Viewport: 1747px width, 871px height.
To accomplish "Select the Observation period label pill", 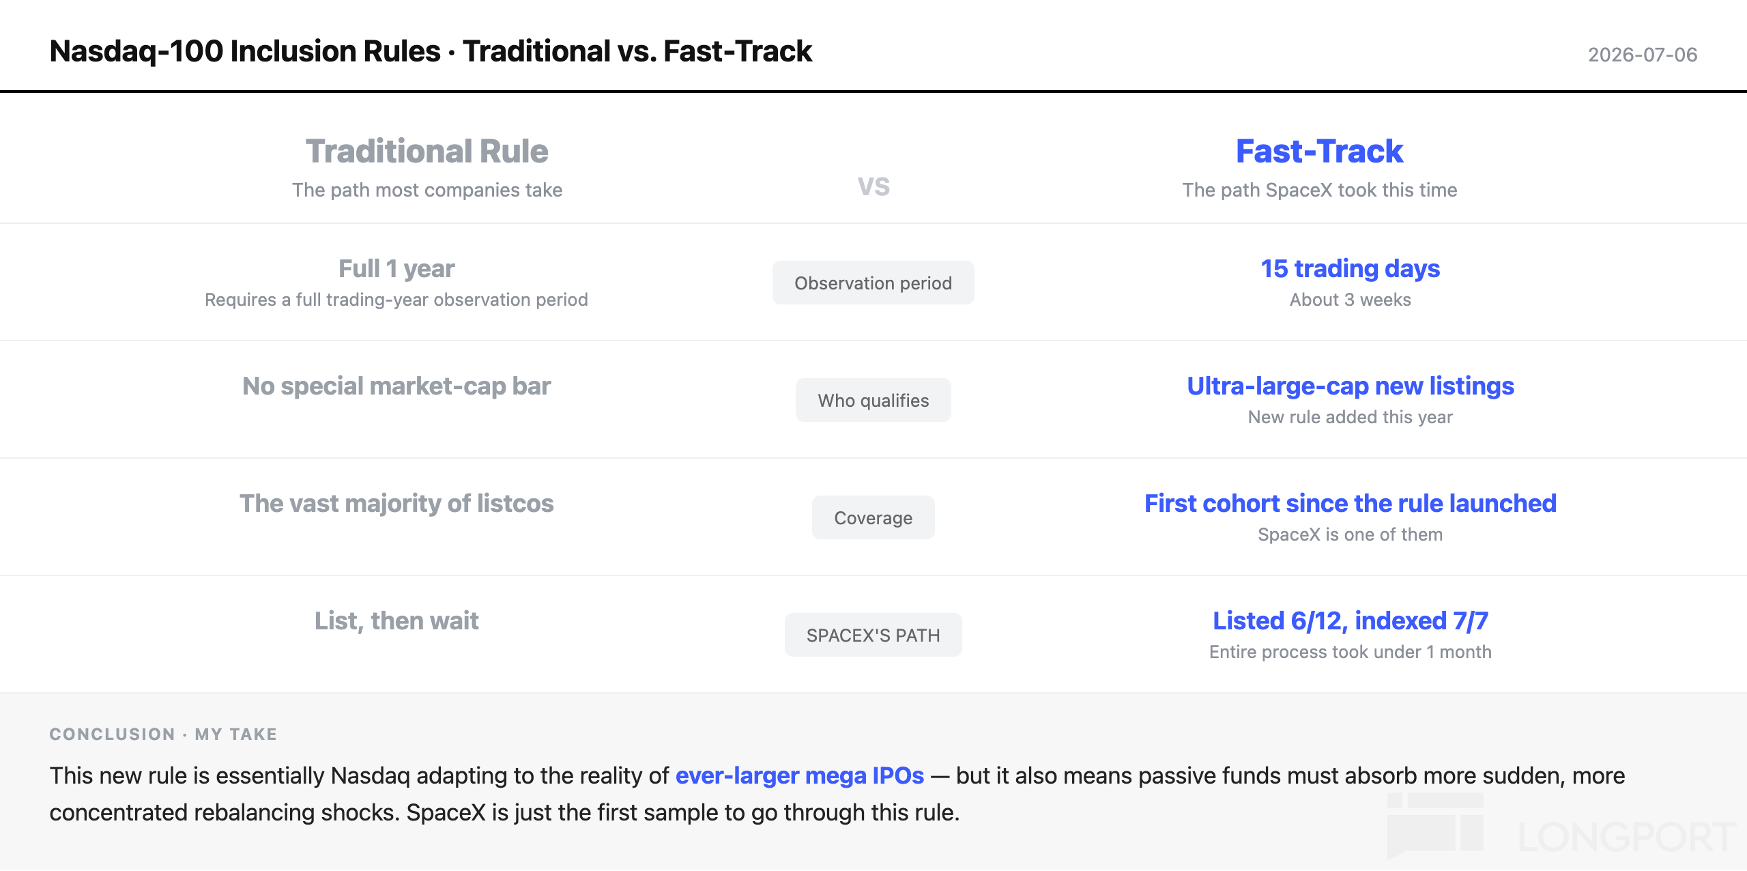I will [x=873, y=283].
